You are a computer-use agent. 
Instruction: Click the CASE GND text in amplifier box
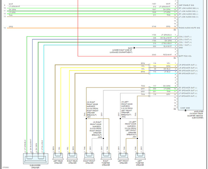tap(185, 108)
